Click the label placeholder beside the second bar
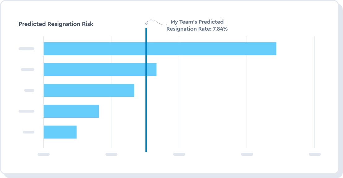Viewport: 343px width, 178px height. [28, 70]
